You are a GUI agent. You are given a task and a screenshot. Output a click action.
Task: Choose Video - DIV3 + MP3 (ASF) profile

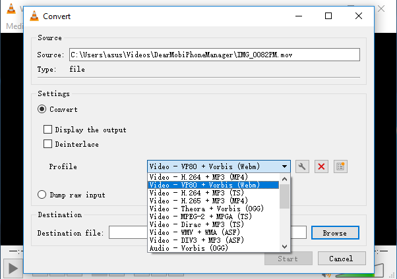coord(214,240)
